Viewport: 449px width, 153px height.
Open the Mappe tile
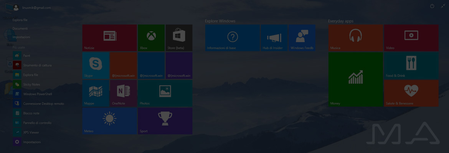click(96, 93)
